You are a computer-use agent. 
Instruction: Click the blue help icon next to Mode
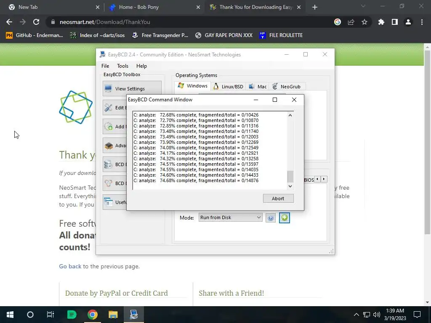(x=271, y=218)
